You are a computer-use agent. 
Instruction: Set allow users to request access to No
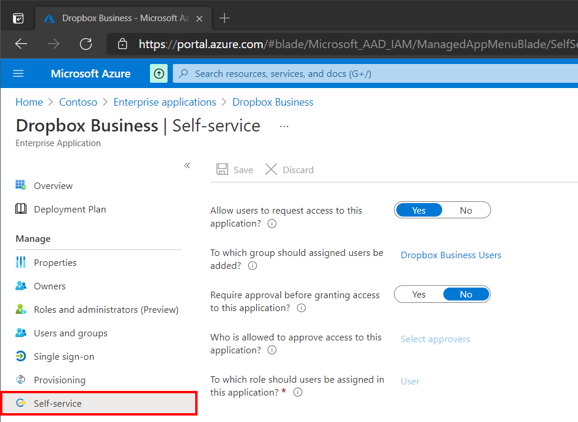click(466, 211)
